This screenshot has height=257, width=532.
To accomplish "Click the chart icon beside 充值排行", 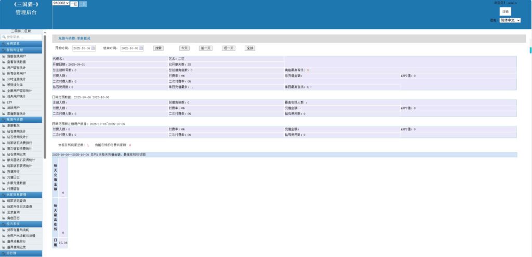I will tap(4, 171).
